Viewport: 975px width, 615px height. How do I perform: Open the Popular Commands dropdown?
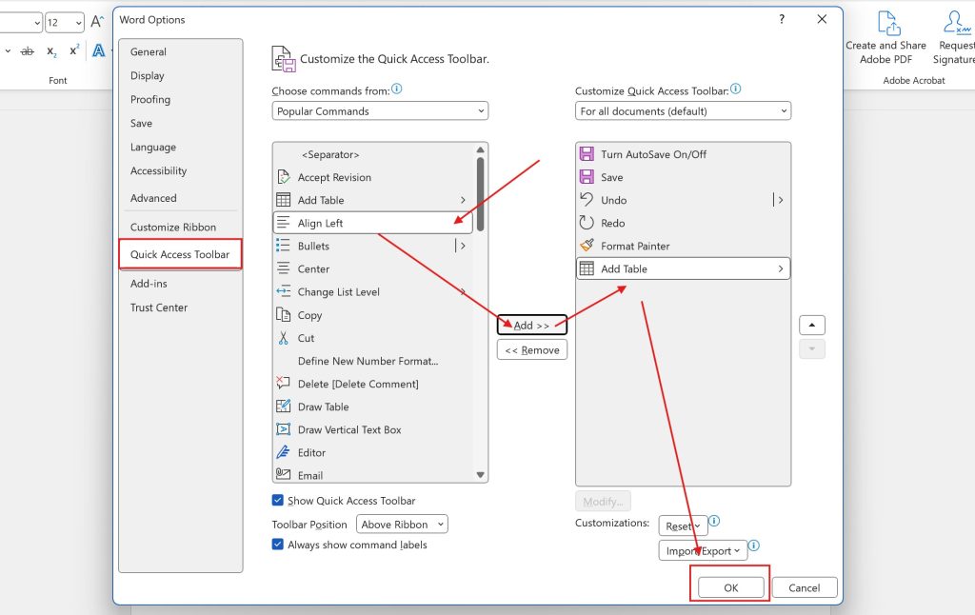379,110
